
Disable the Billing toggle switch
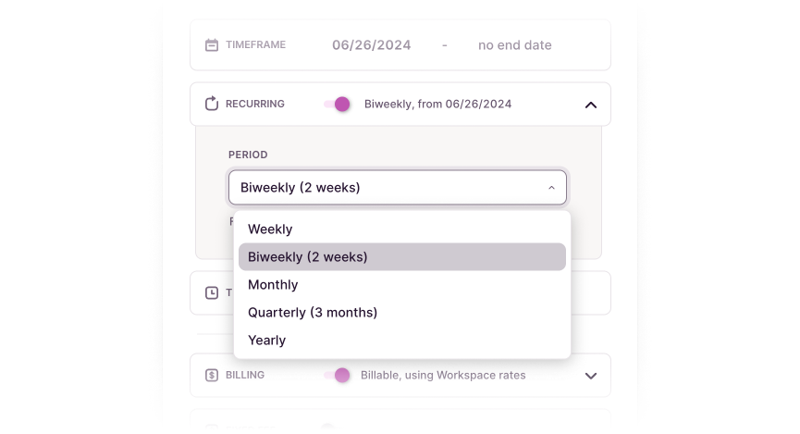point(338,376)
